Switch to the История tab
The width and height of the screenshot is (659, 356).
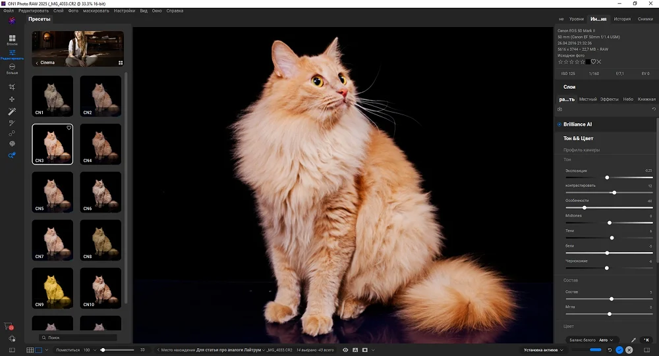coord(622,19)
